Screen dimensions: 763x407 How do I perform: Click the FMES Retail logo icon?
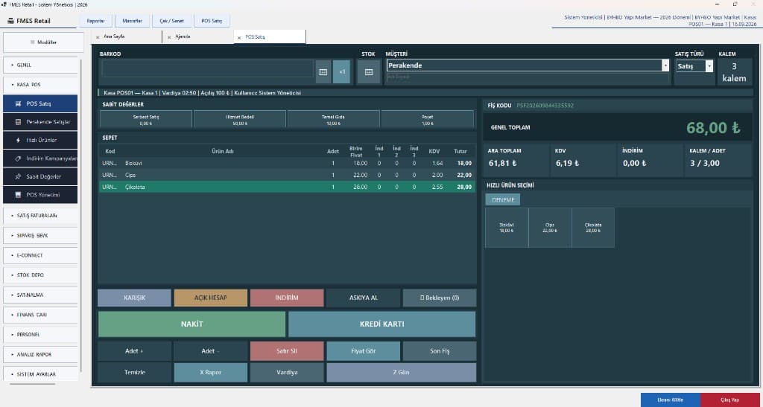pyautogui.click(x=10, y=21)
